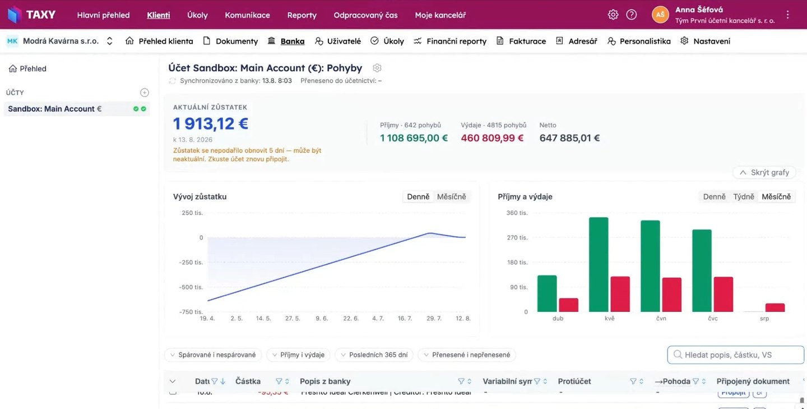This screenshot has width=807, height=409.
Task: Open account settings gear beside Pohyby title
Action: pos(377,68)
